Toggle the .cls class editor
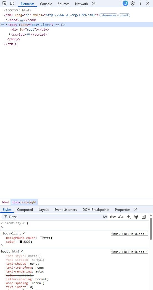Image resolution: width=153 pixels, height=290 pixels. (121, 217)
